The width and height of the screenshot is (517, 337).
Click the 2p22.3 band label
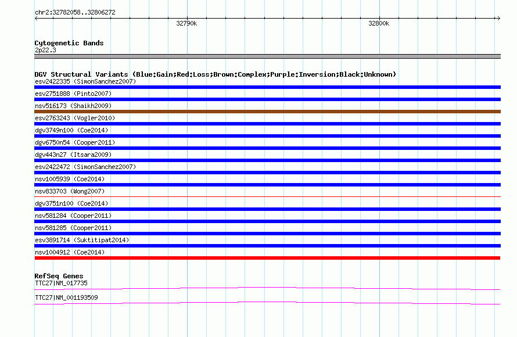(x=45, y=50)
